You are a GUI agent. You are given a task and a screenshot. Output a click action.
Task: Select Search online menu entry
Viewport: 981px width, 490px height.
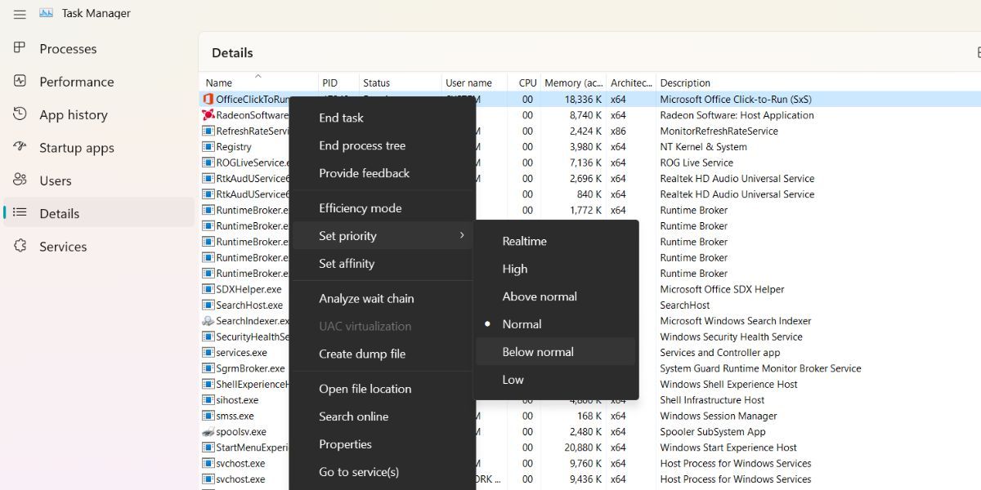(382, 416)
